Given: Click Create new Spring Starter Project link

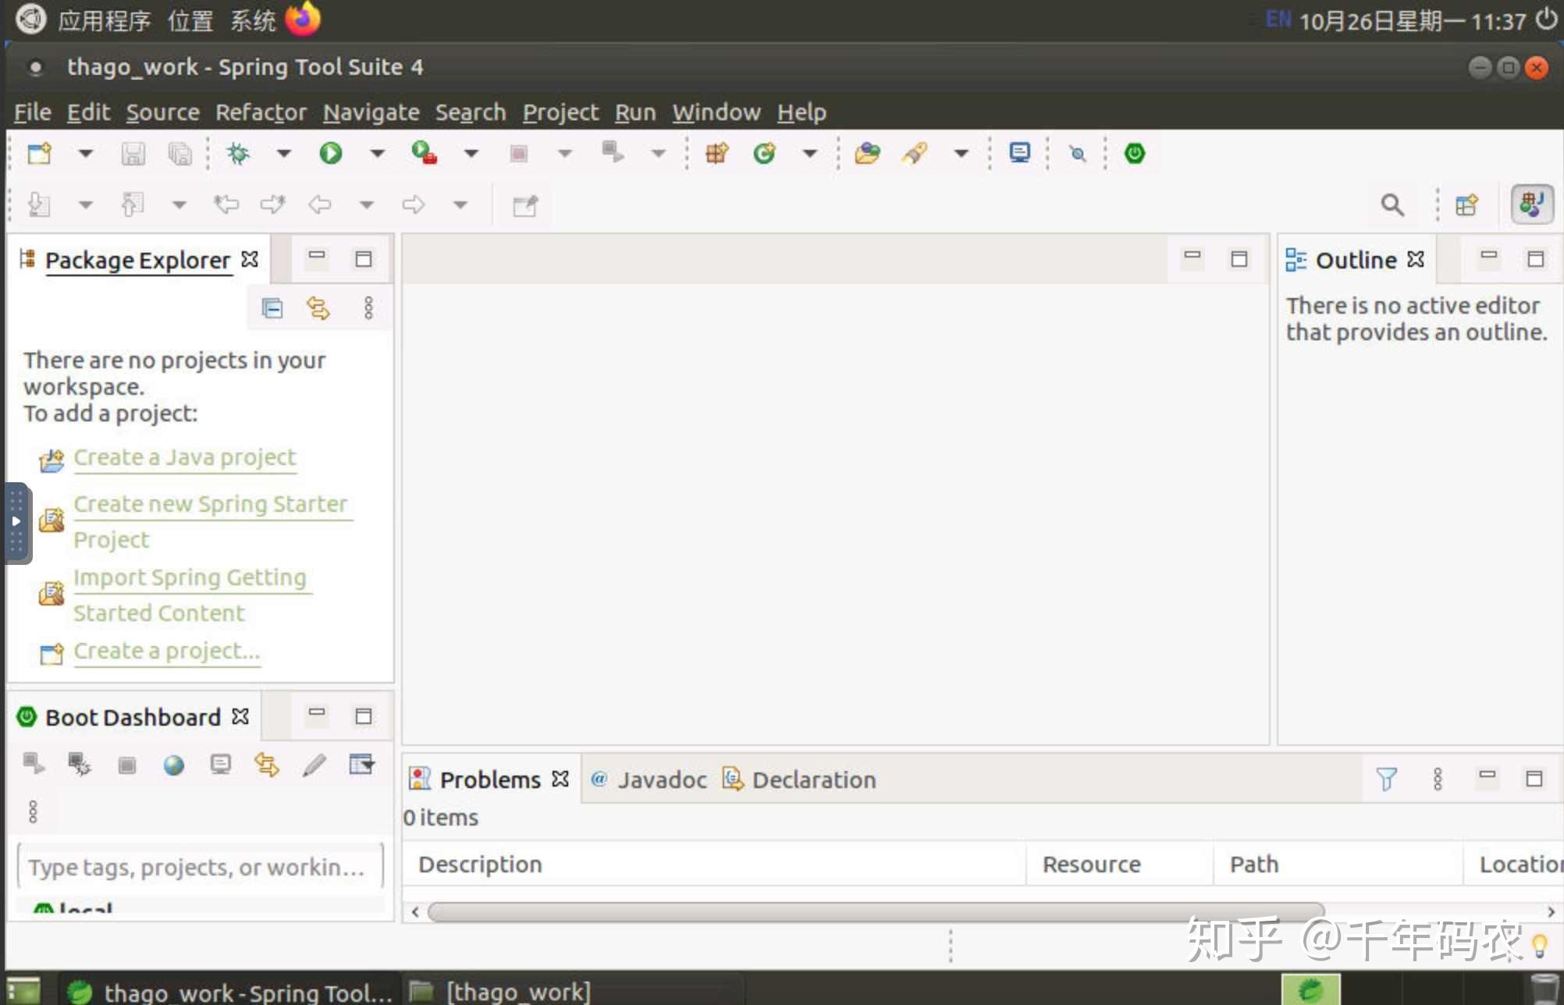Looking at the screenshot, I should coord(210,504).
